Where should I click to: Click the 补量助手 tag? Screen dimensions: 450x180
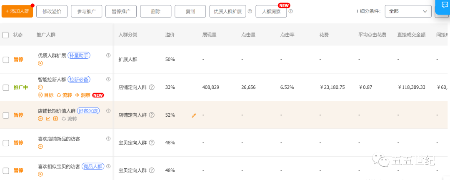click(79, 55)
